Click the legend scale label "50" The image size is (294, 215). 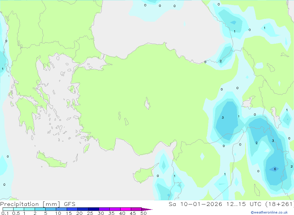pyautogui.click(x=143, y=213)
